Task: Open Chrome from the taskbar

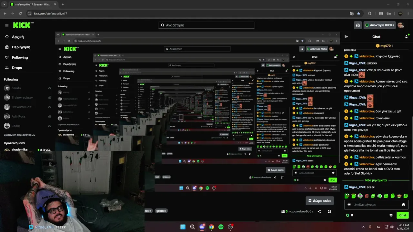Action: tap(211, 227)
